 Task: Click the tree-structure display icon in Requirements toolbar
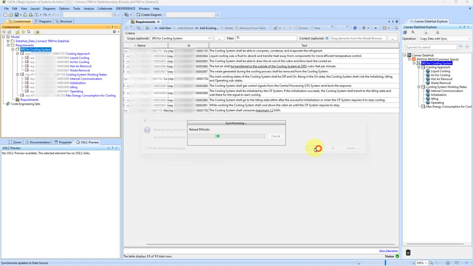click(x=138, y=28)
